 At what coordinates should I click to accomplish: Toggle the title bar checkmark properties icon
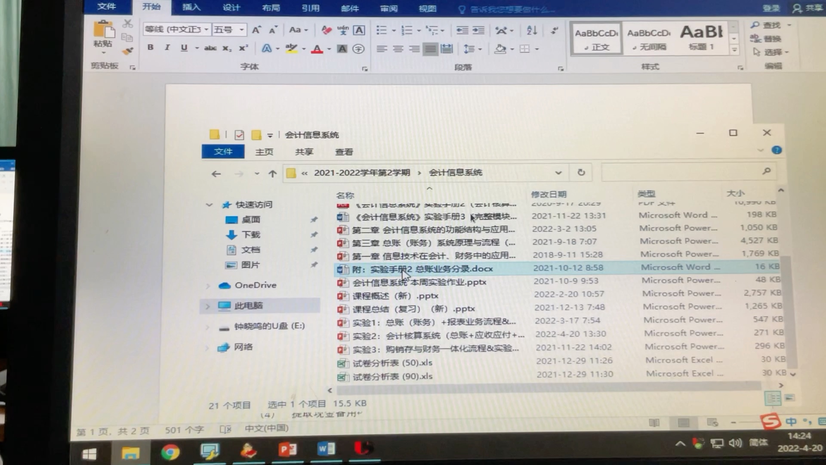point(239,135)
